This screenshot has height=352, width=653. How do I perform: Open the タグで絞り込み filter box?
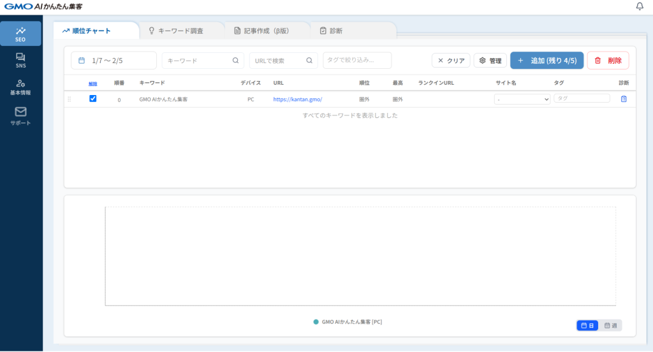pyautogui.click(x=357, y=61)
